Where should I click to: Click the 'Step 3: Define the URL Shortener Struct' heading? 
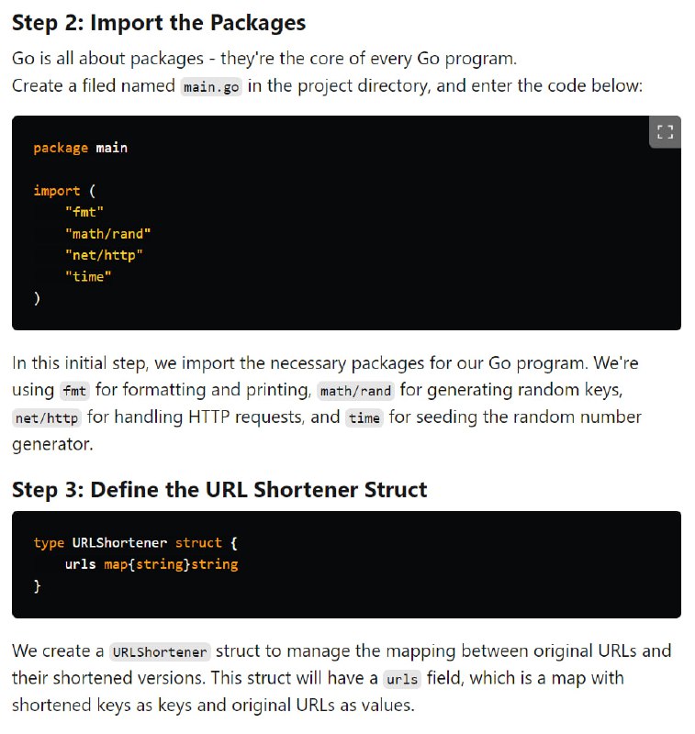tap(219, 490)
